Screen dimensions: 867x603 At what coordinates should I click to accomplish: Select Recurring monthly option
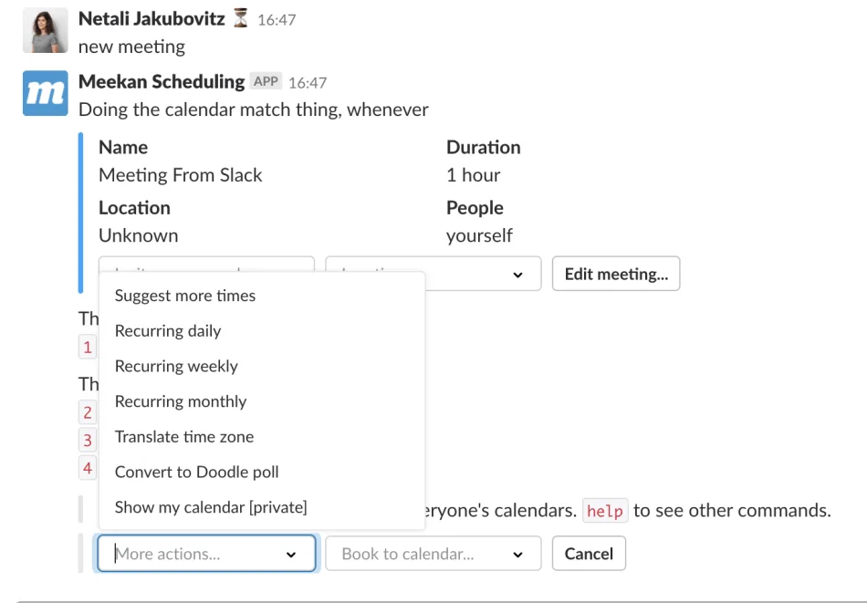click(x=181, y=401)
